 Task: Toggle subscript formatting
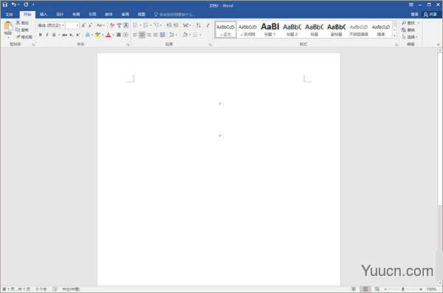[71, 35]
